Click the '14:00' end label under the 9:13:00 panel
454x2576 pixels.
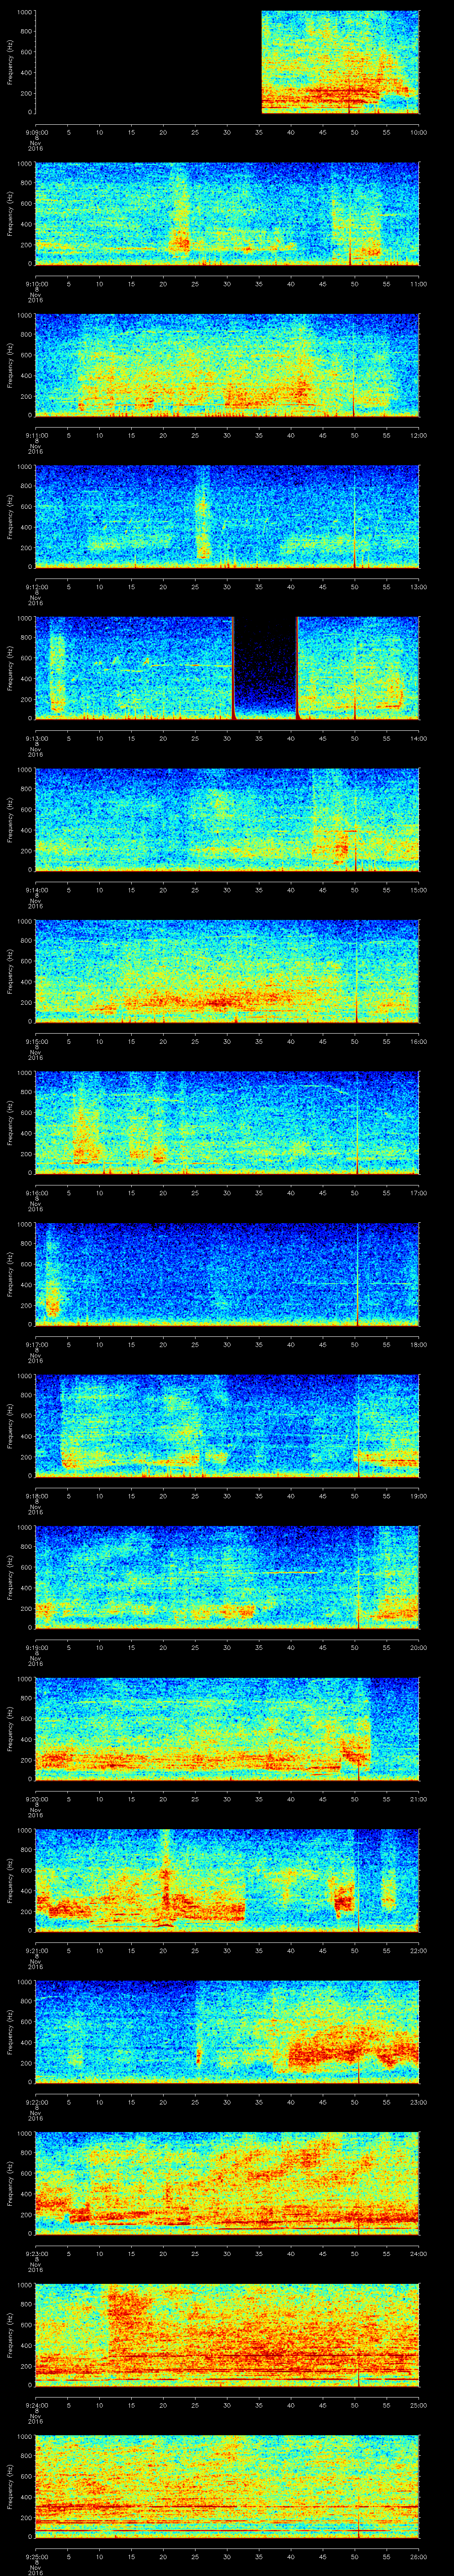418,738
